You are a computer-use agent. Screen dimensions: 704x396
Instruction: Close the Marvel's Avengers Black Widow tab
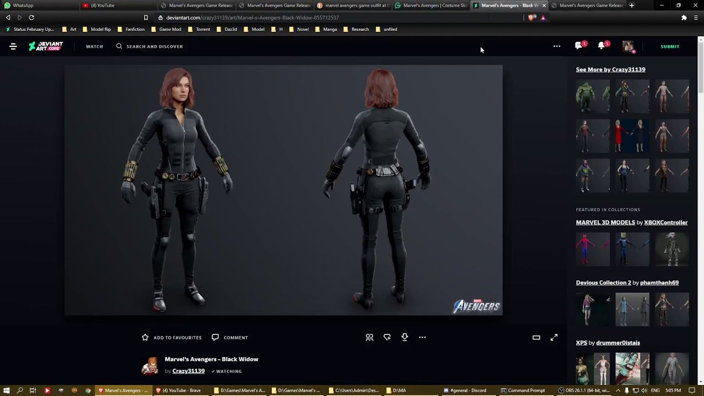pos(544,5)
